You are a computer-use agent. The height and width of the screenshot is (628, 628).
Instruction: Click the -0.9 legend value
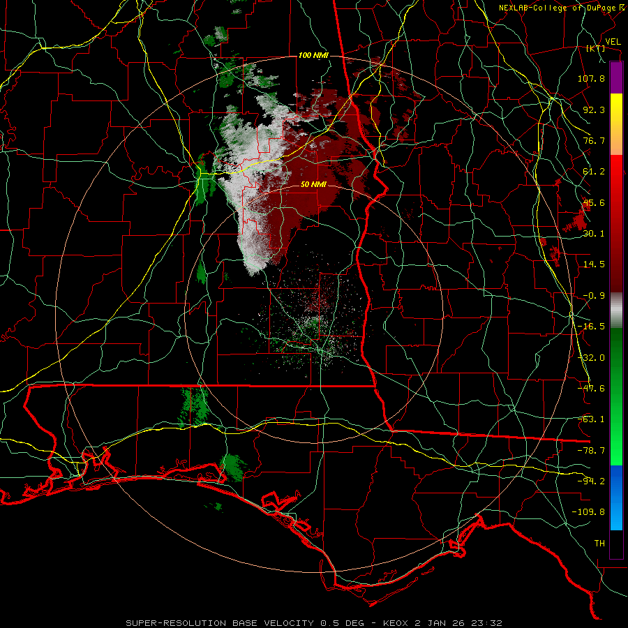click(x=594, y=295)
